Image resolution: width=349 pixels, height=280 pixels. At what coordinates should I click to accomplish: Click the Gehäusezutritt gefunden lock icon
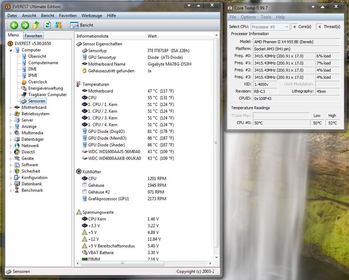[84, 71]
